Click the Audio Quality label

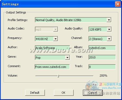click(74, 28)
